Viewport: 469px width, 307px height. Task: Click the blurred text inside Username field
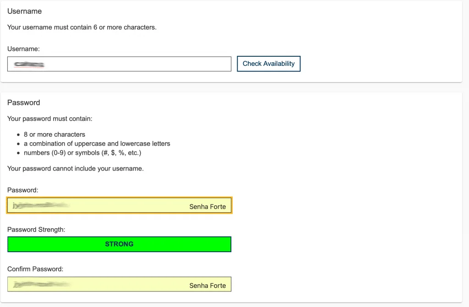(x=29, y=65)
